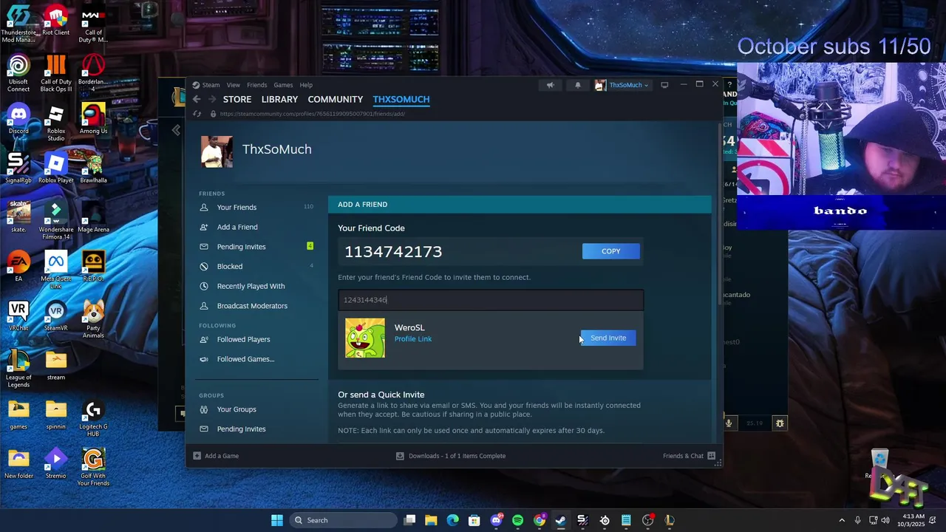Viewport: 946px width, 532px height.
Task: Switch to the LIBRARY tab
Action: pyautogui.click(x=279, y=99)
